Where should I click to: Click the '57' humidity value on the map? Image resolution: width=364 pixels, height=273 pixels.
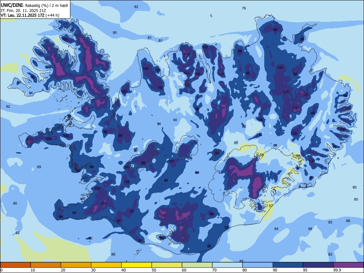271,206
